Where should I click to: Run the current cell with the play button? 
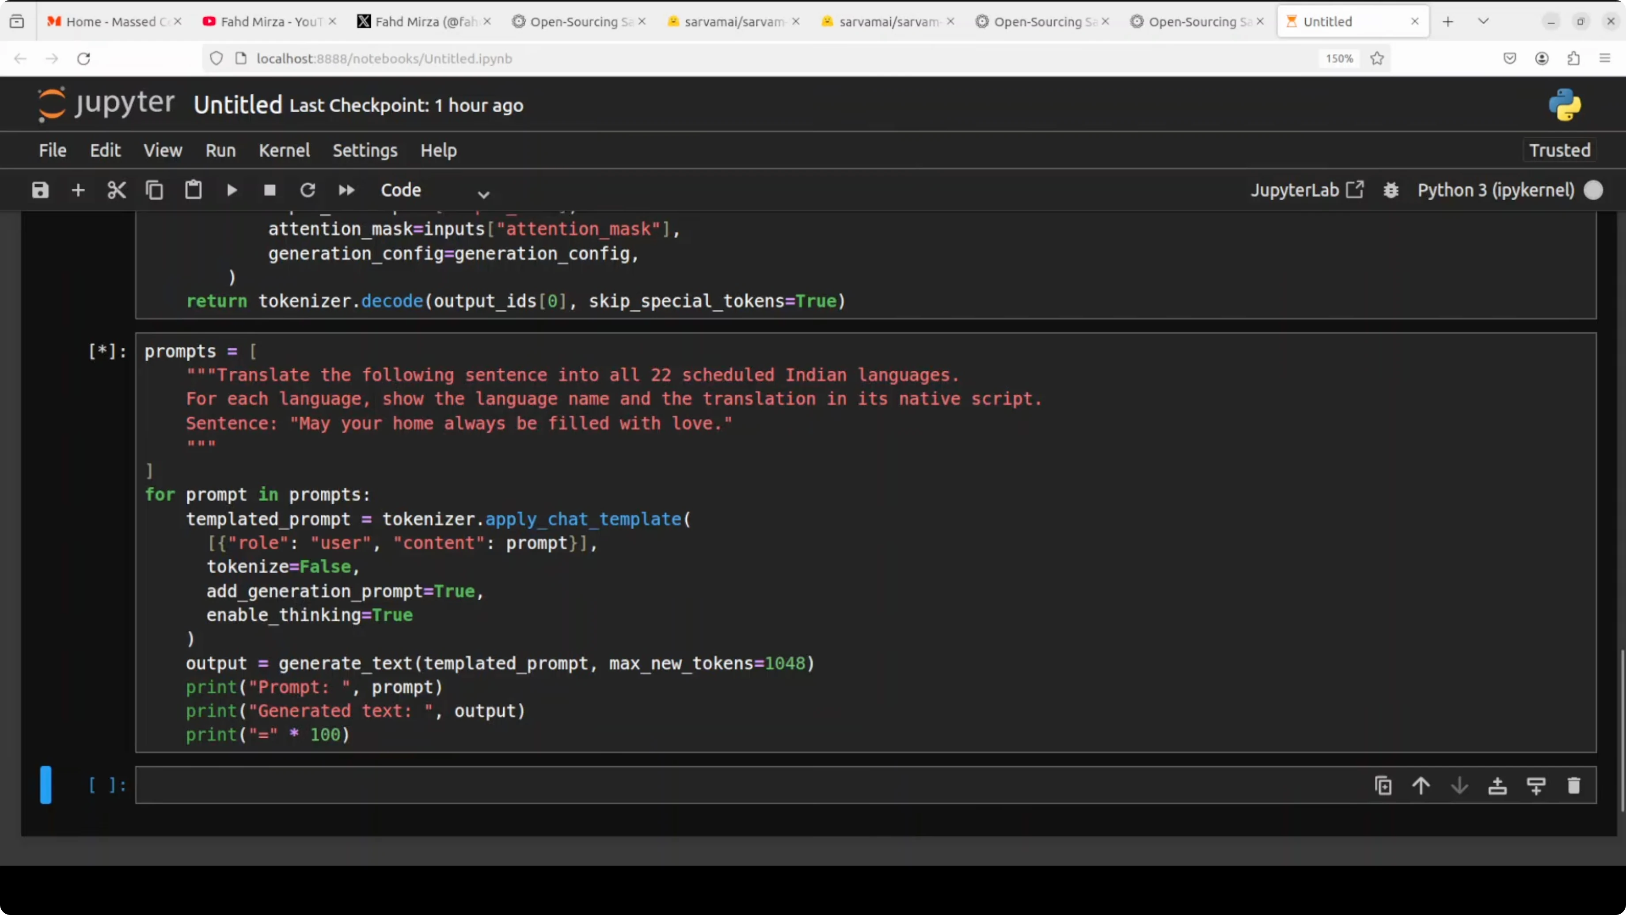pos(232,190)
